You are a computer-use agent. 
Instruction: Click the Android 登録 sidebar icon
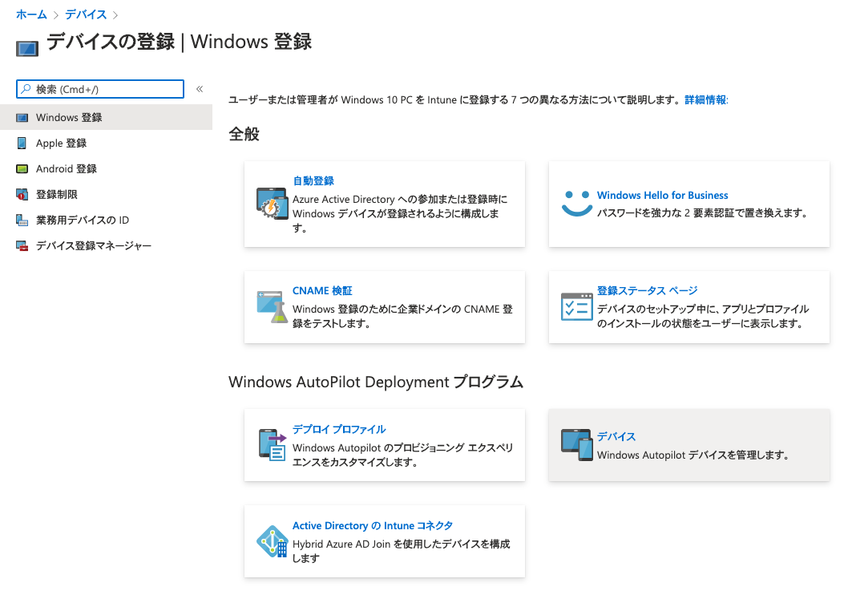tap(22, 168)
